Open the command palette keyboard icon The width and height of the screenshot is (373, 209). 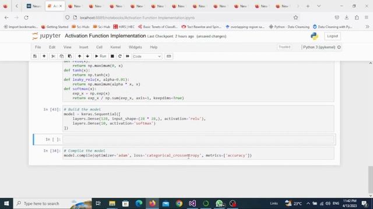coord(168,56)
